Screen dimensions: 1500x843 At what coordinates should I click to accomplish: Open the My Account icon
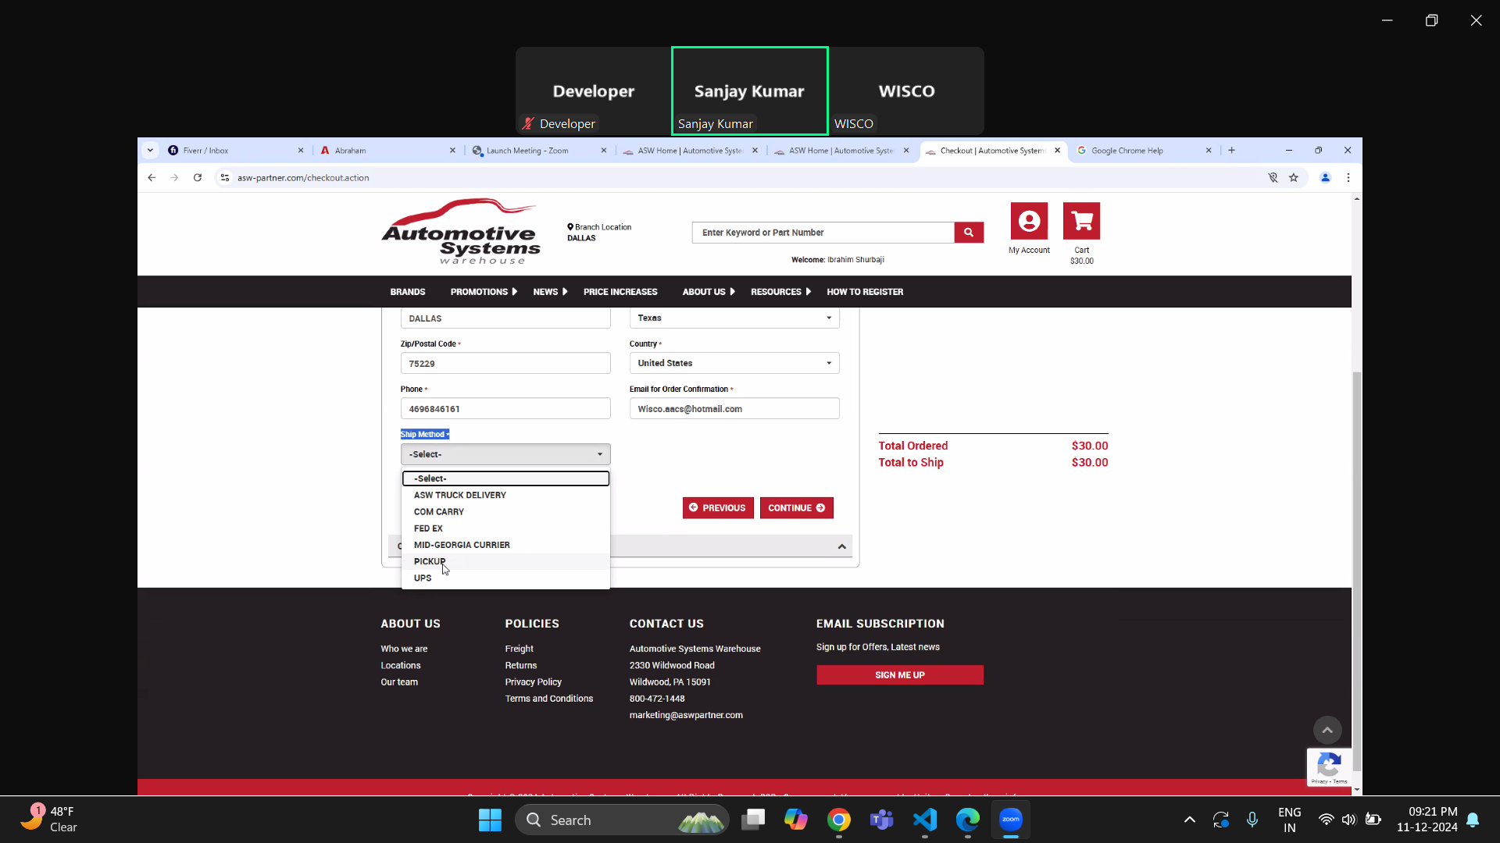[x=1029, y=222]
